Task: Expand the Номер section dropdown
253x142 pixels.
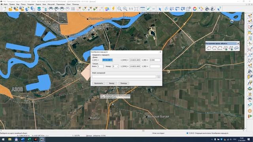Action: coord(117,66)
